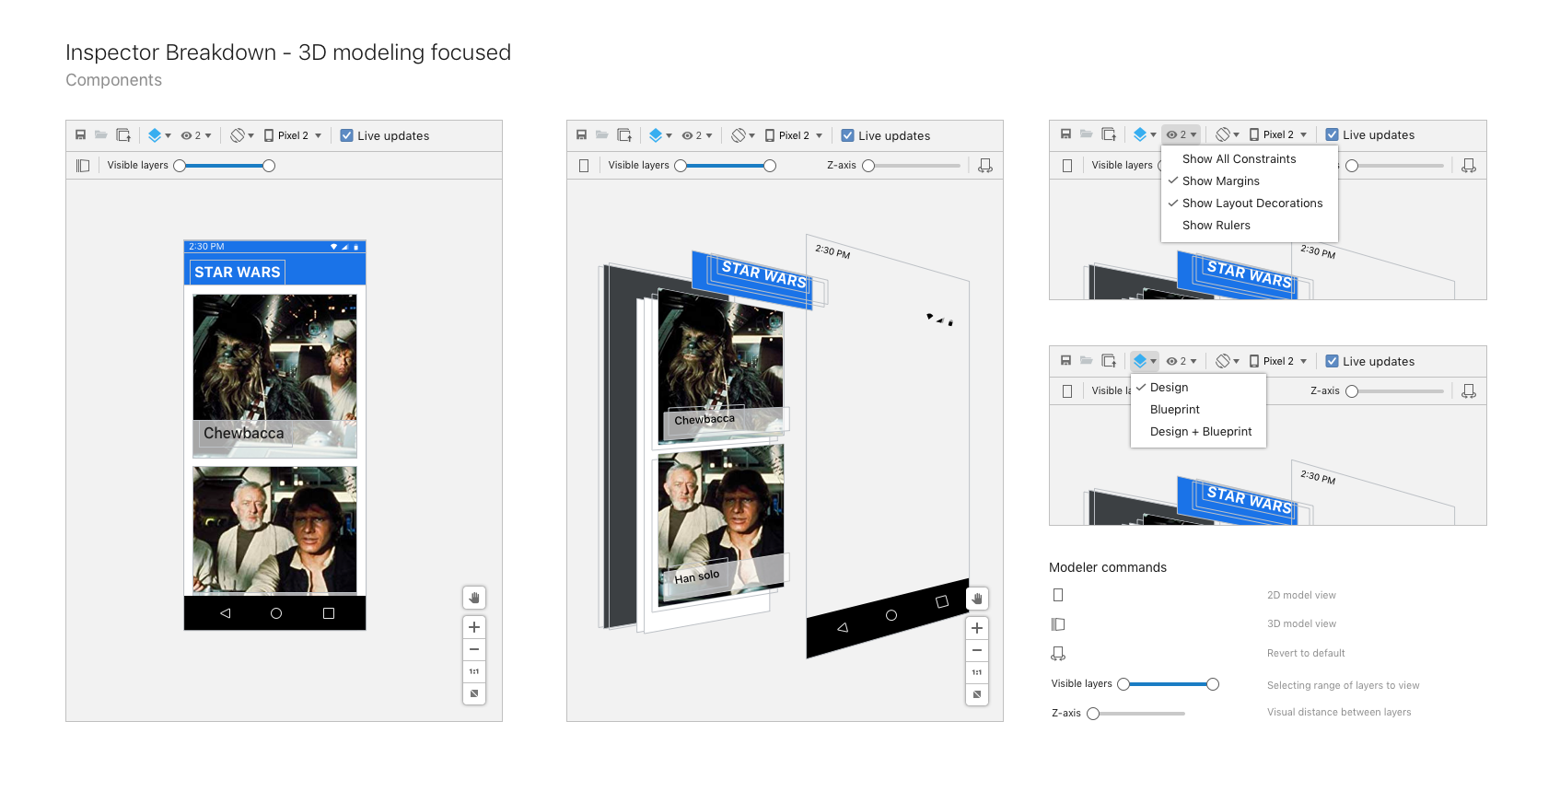
Task: Click the 1:1 button in the middle 3D panel
Action: click(977, 672)
